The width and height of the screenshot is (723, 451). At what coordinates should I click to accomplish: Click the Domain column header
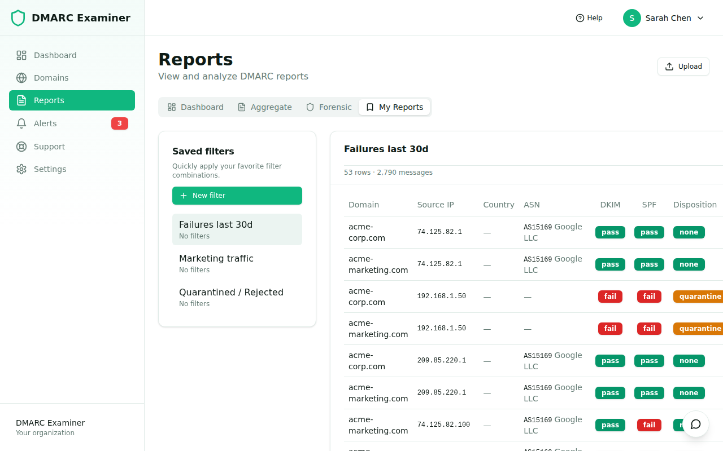364,205
